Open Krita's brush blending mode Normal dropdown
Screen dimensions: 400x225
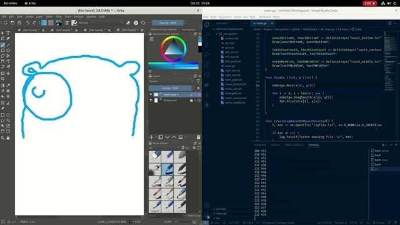101,22
